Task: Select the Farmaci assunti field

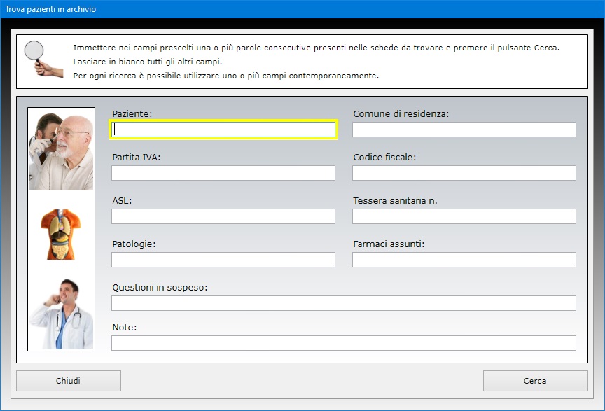Action: pyautogui.click(x=464, y=260)
